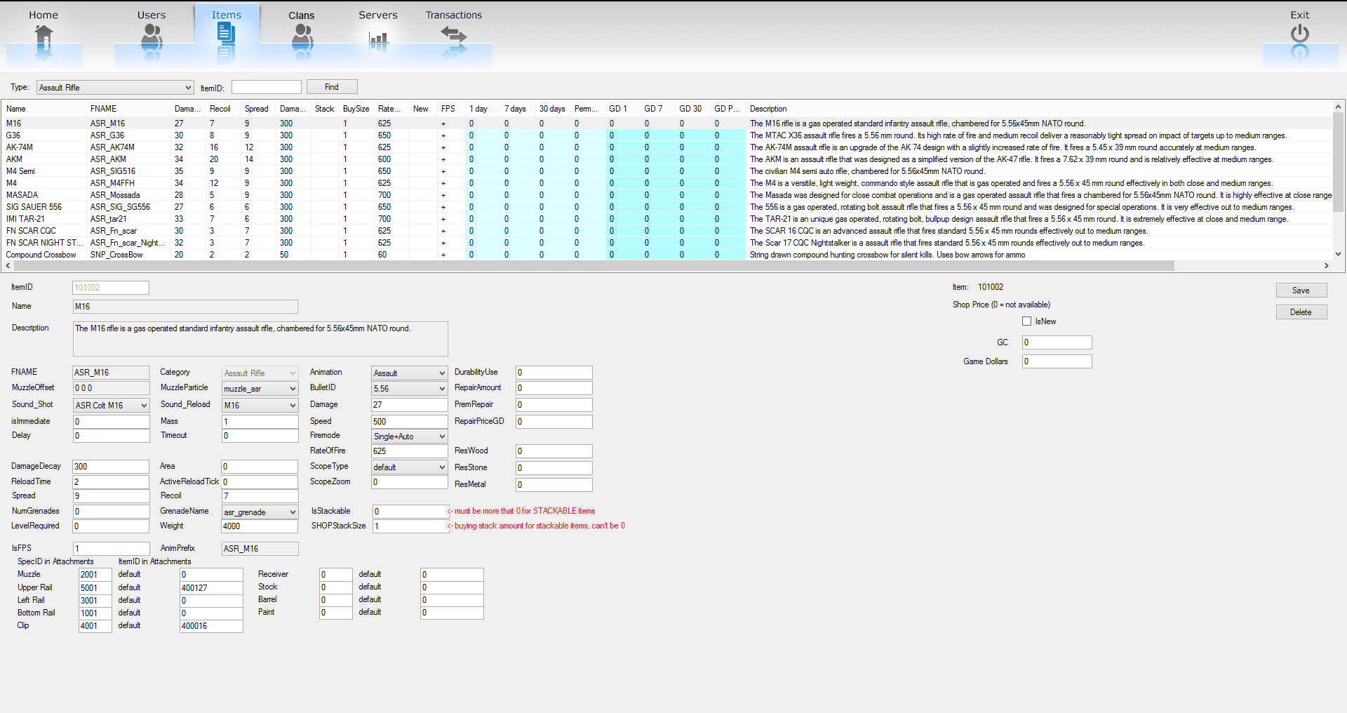The height and width of the screenshot is (713, 1347).
Task: Select the FN SCAR CQC row
Action: [666, 231]
